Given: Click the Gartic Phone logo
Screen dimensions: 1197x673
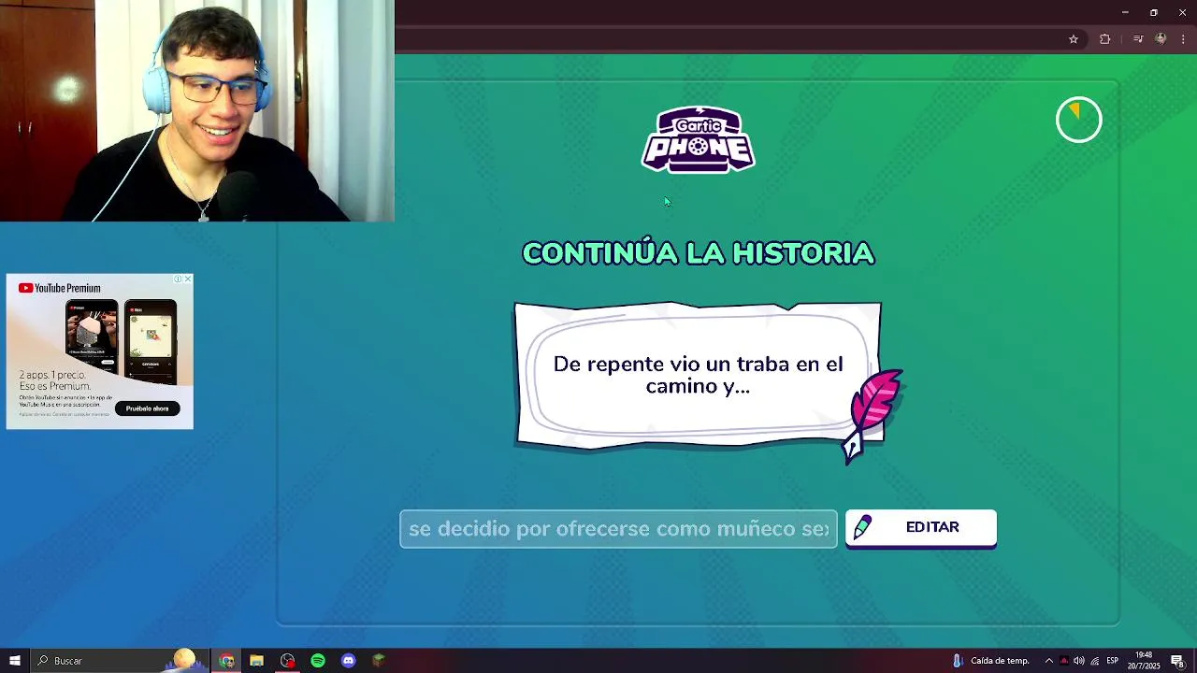Looking at the screenshot, I should 698,140.
